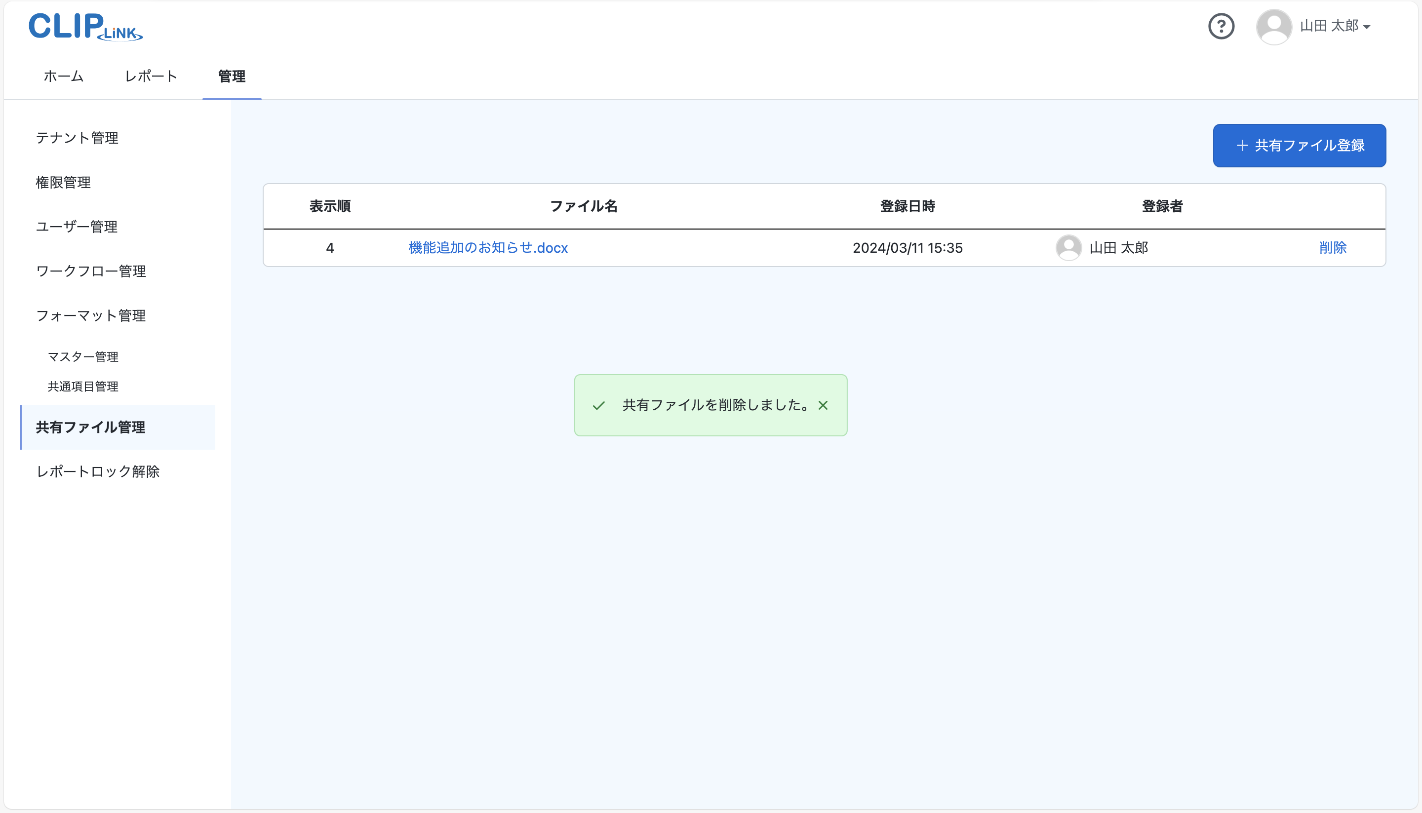Screen dimensions: 1422x813
Task: Click the user avatar in the header
Action: (1274, 26)
